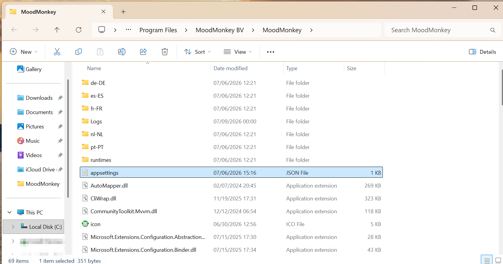The height and width of the screenshot is (264, 503).
Task: Click the Cut scissors icon
Action: 57,52
